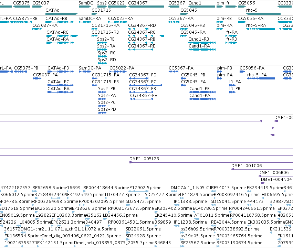
Task: Open the RE62658.5prime EST label
Action: [50, 188]
